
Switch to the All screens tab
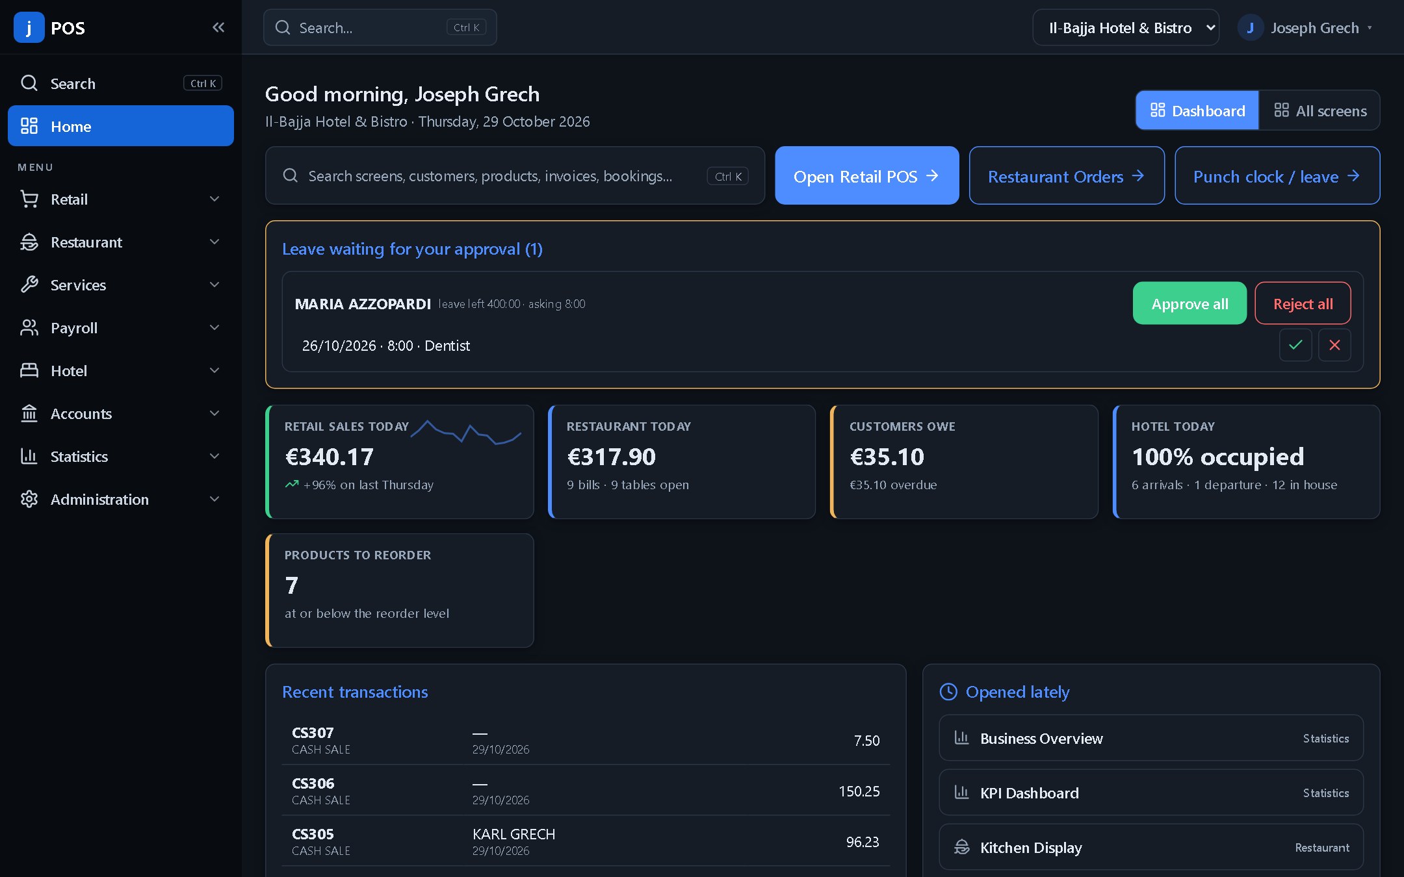pyautogui.click(x=1319, y=110)
